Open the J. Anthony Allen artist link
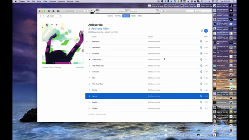Image resolution: width=249 pixels, height=140 pixels. 99,28
